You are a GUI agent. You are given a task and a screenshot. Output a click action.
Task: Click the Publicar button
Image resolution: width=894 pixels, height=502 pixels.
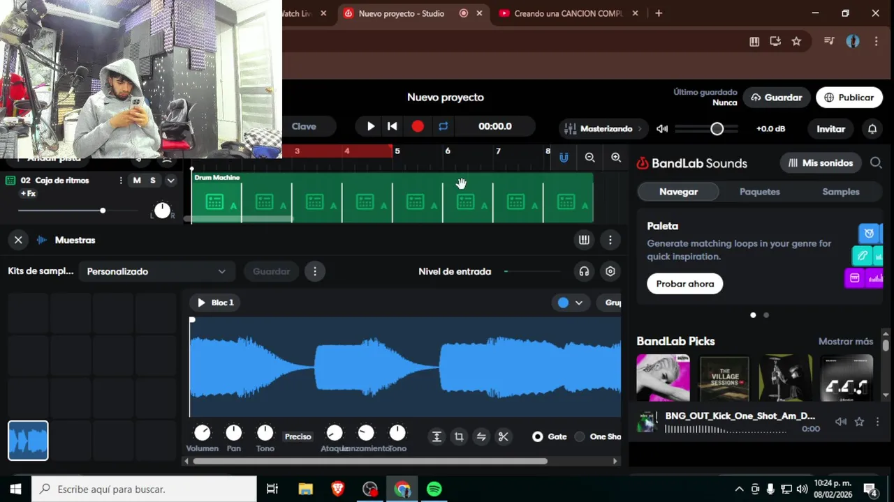pos(849,98)
